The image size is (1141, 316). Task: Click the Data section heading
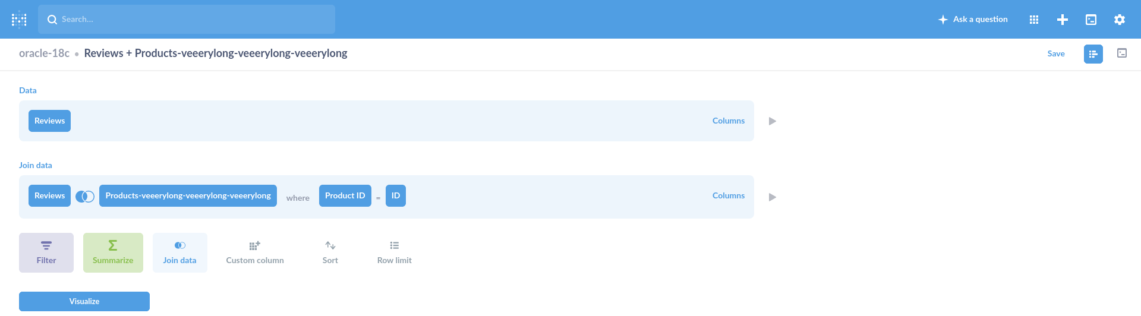[x=28, y=90]
